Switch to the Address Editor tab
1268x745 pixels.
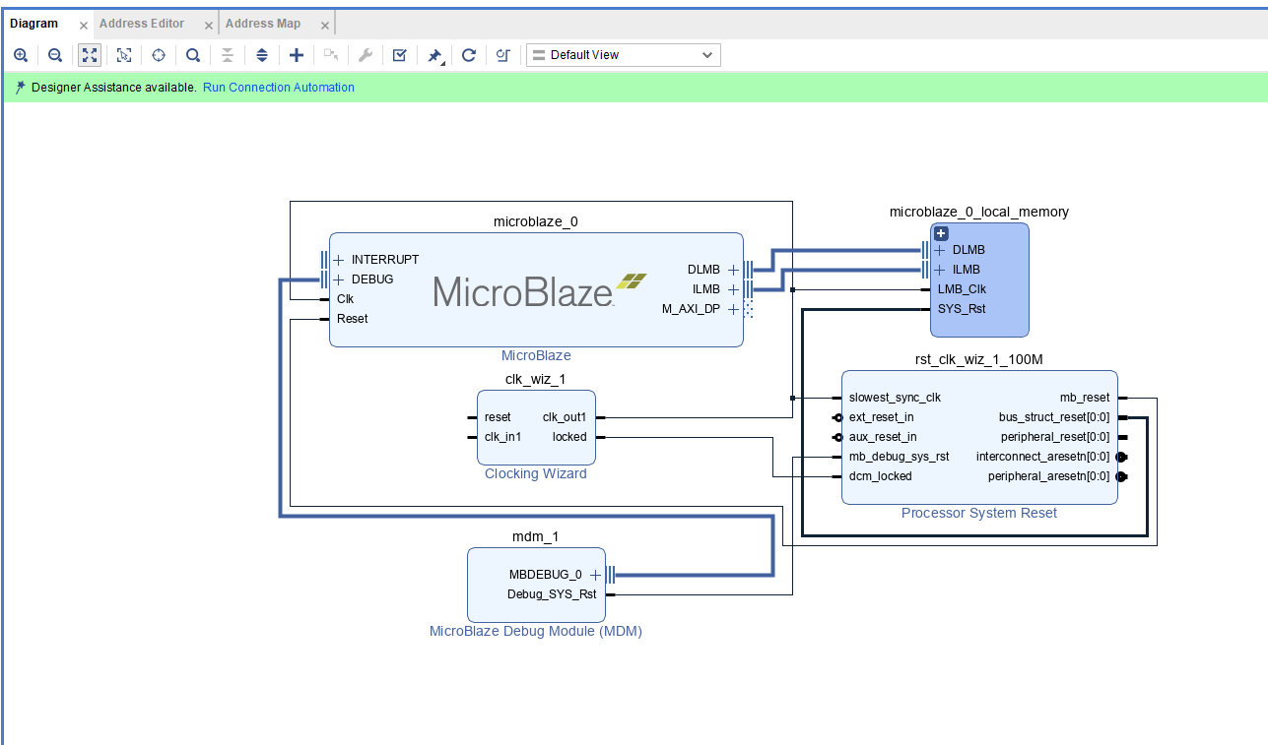point(142,24)
